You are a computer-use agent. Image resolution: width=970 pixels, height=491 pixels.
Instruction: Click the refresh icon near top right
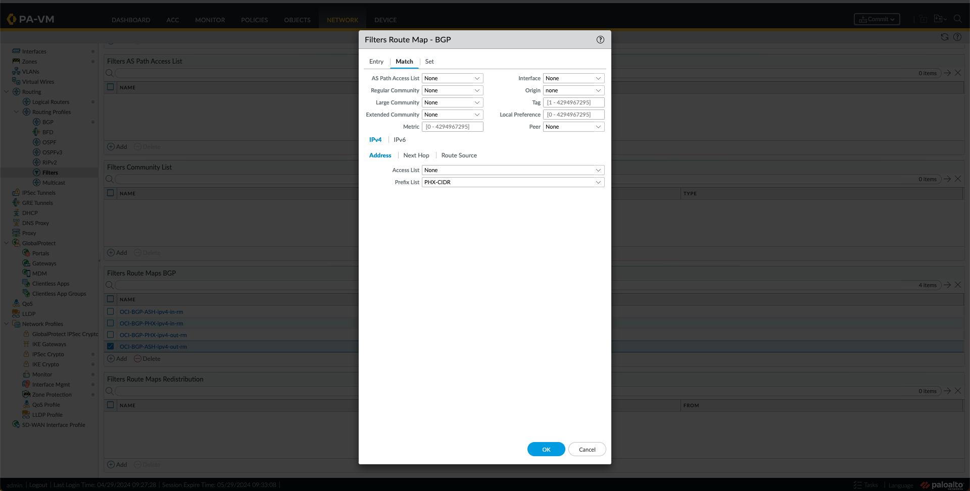click(944, 37)
